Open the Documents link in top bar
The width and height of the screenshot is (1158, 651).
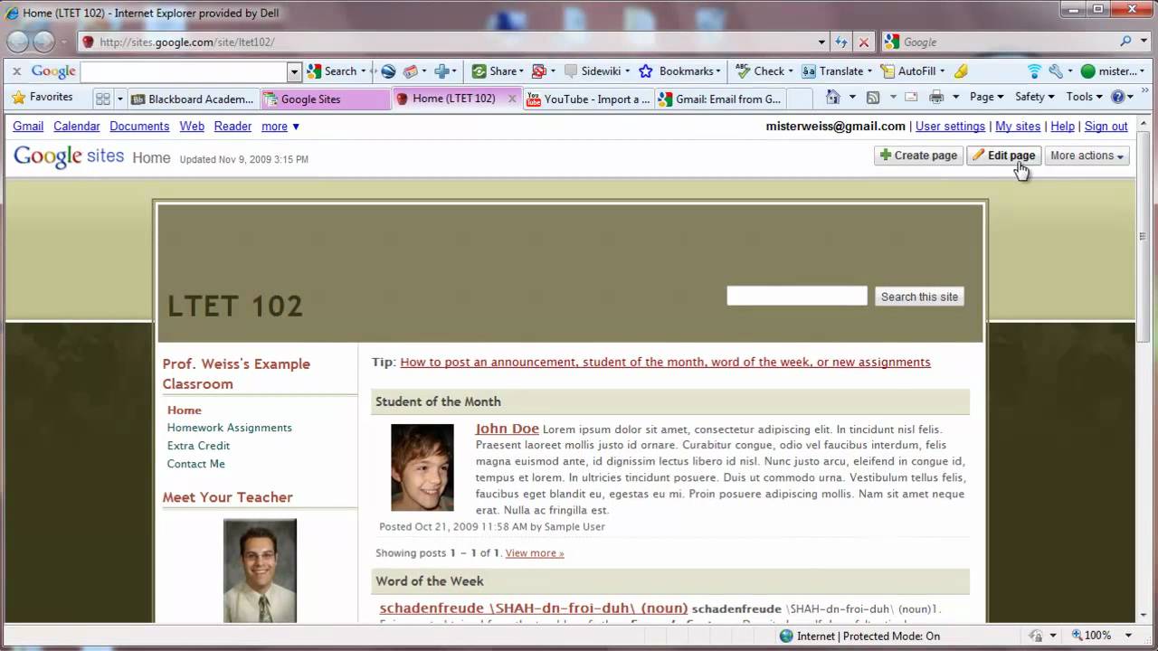[139, 127]
